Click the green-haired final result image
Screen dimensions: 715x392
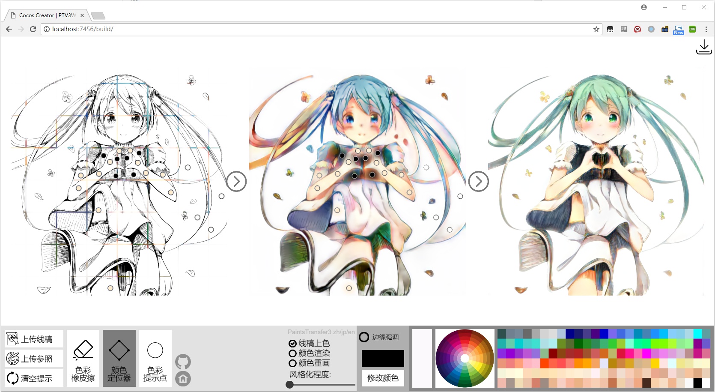click(596, 184)
